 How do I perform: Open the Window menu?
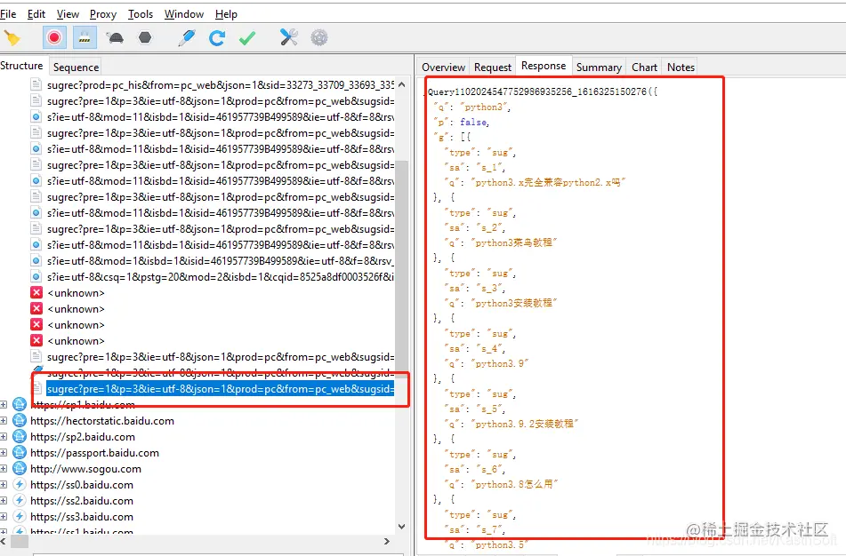pos(184,14)
